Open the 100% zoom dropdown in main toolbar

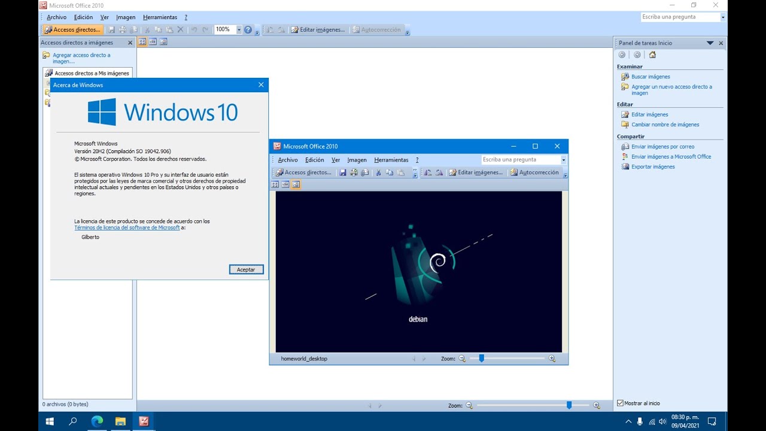[x=239, y=29]
